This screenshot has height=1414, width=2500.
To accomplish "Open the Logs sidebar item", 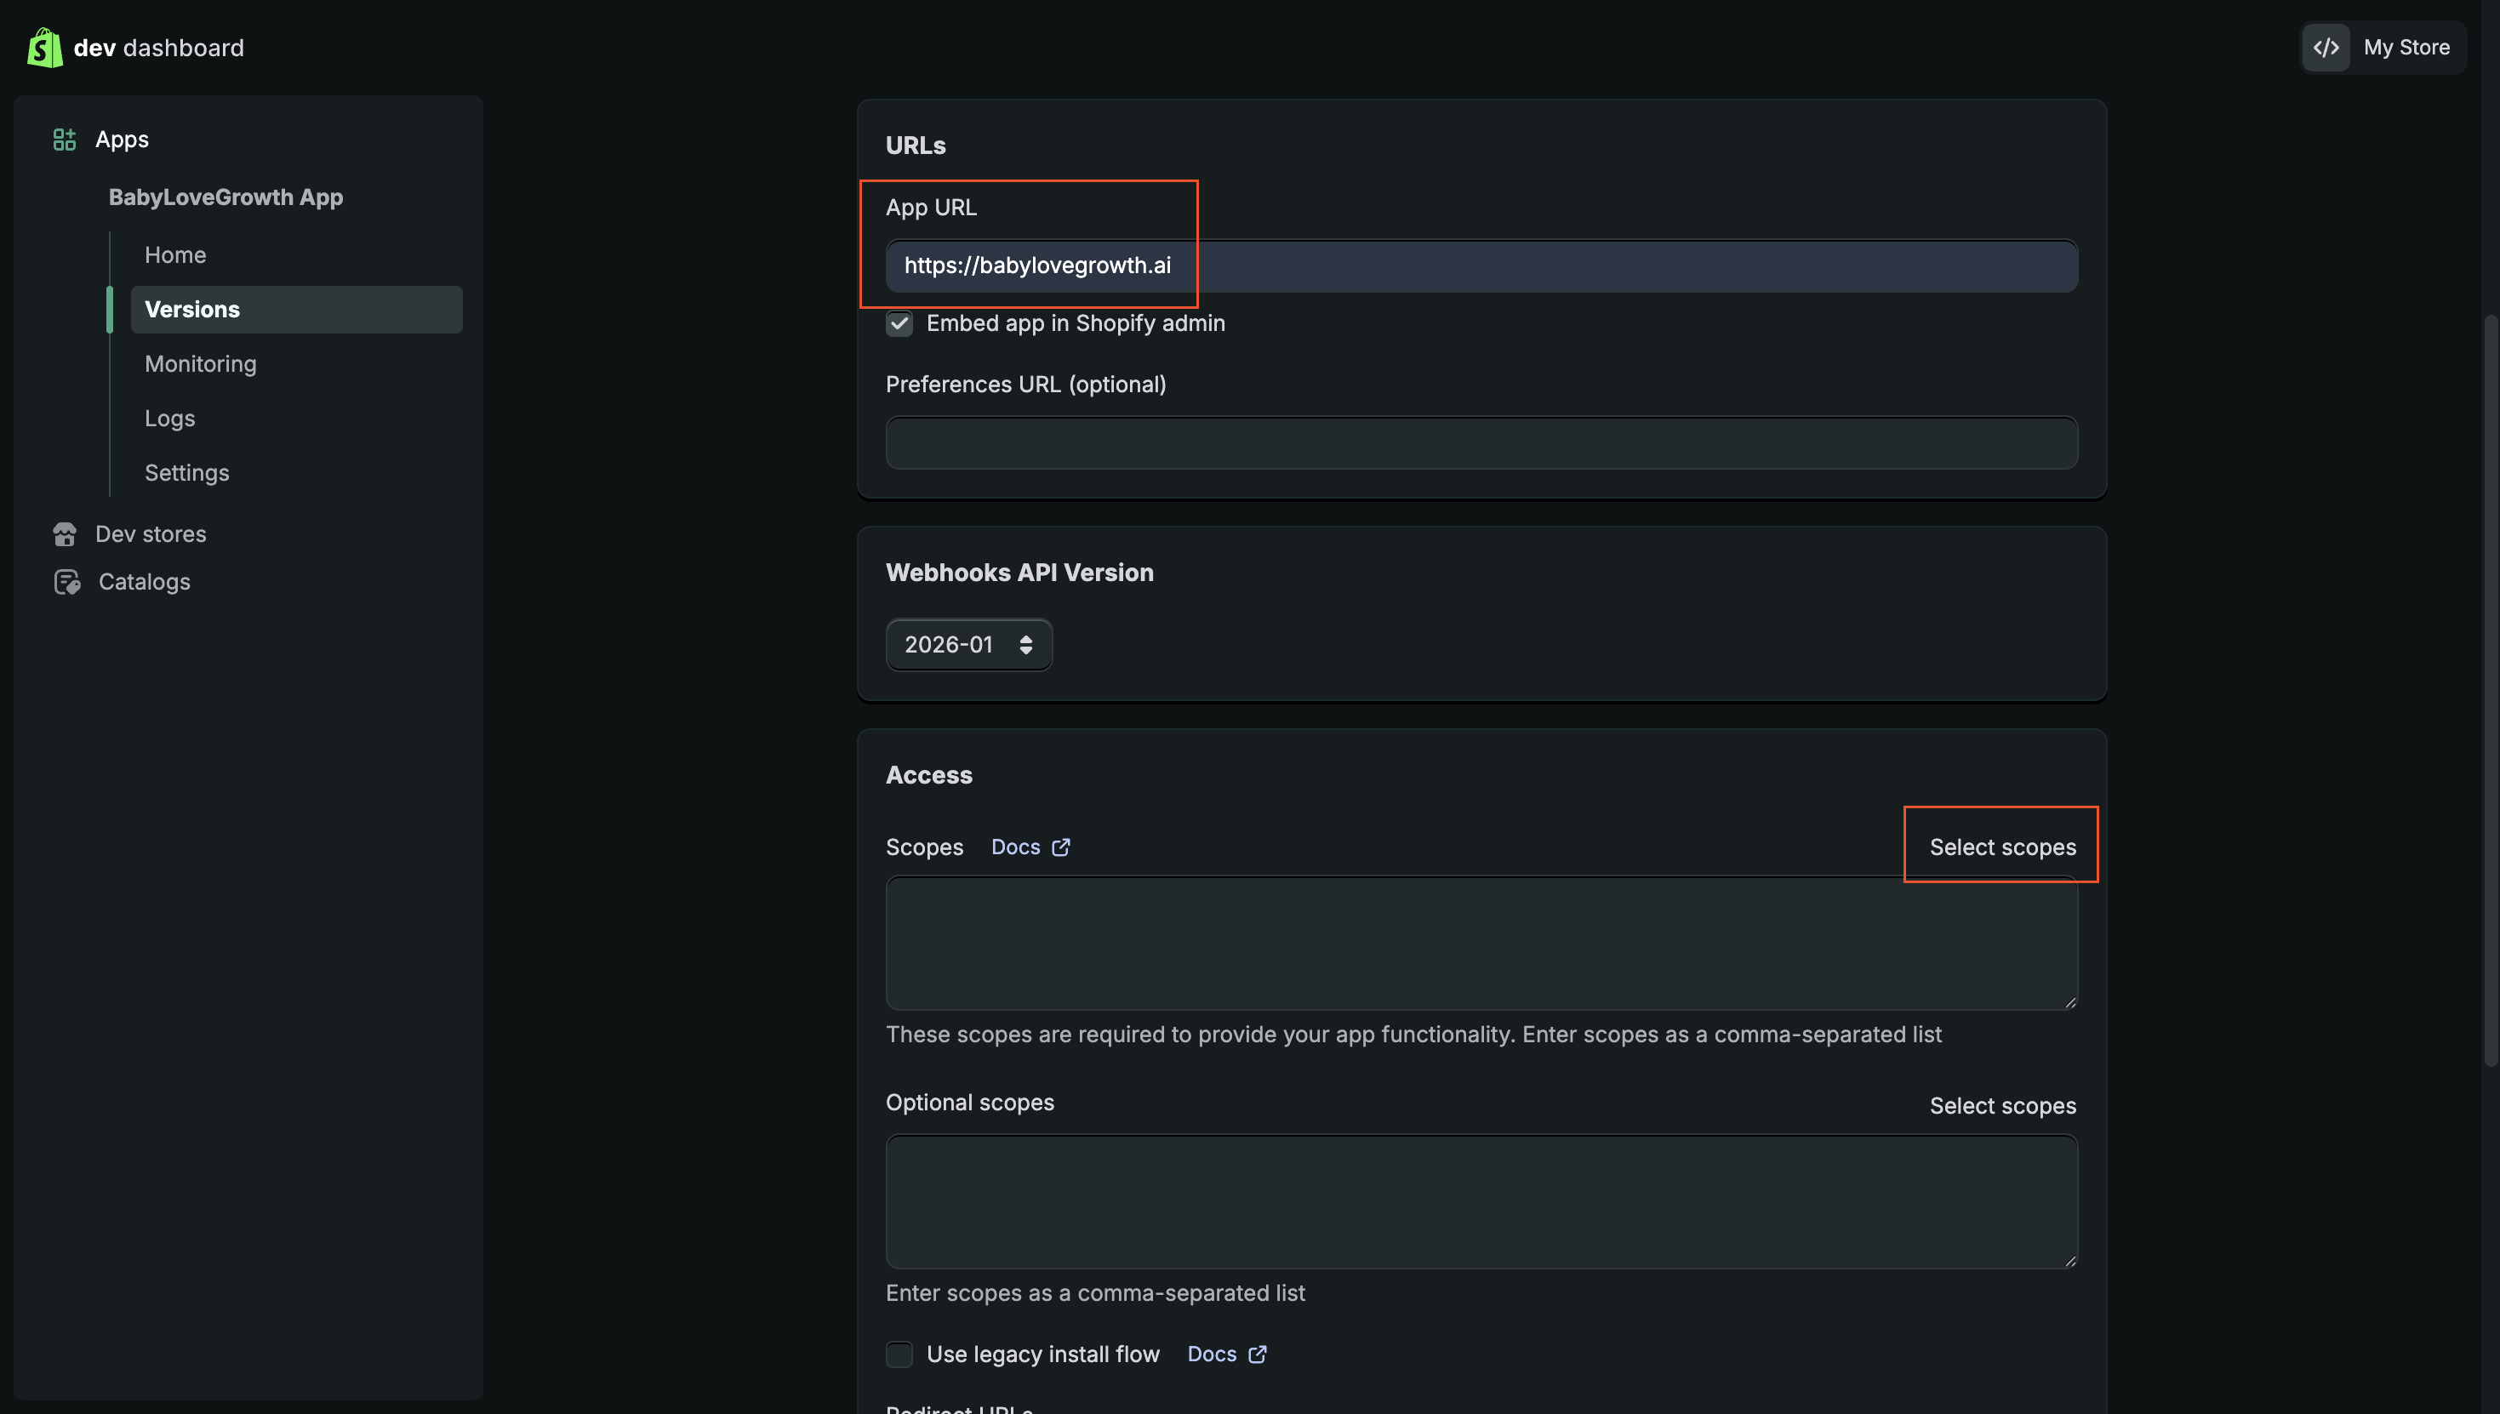I will point(170,419).
